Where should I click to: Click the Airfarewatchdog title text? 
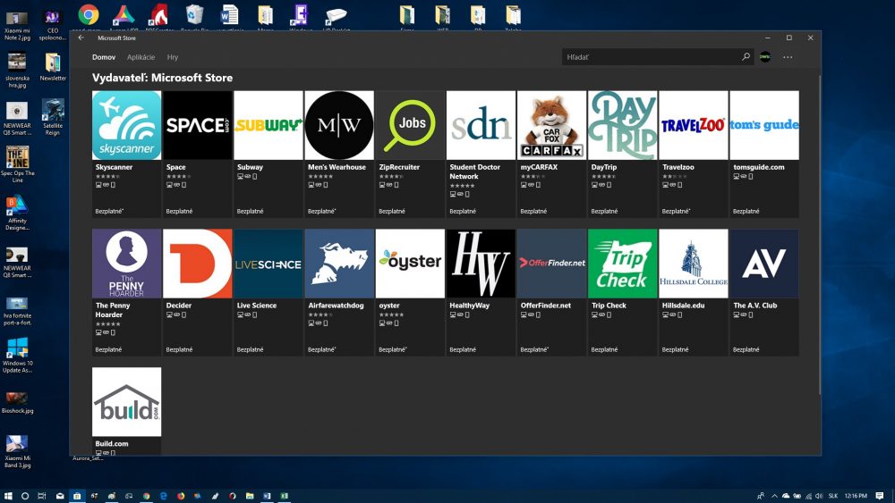336,306
